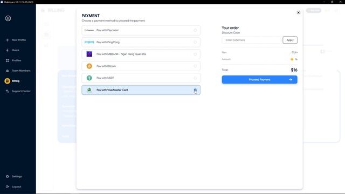
Task: Select the Pay with Bitcoin radio button
Action: 195,66
